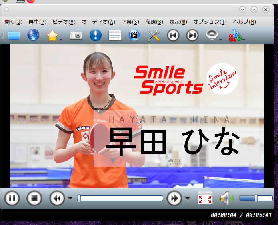Expand favorites dropdown arrow next to star
This screenshot has width=278, height=225.
61,40
